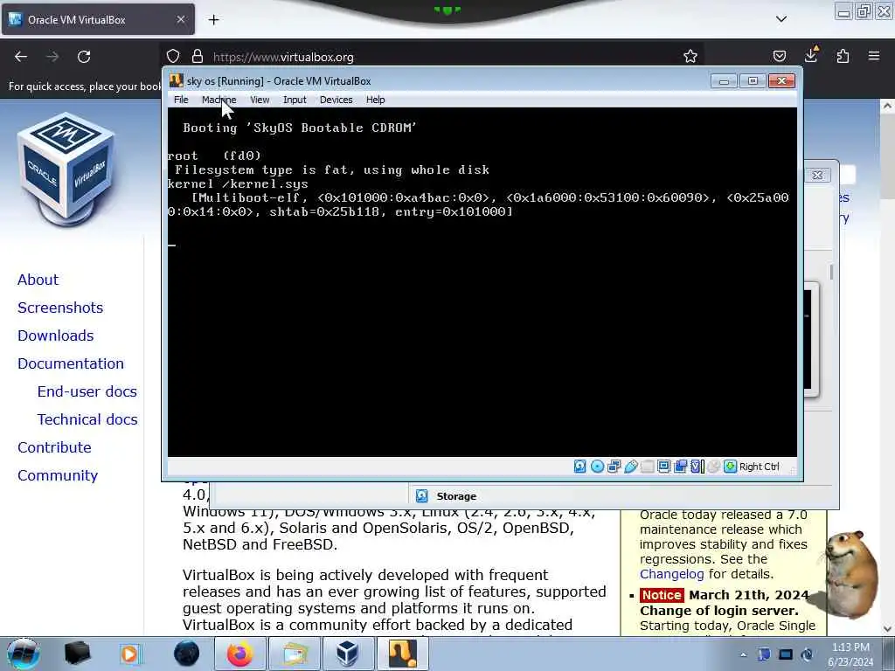Open the file explorer taskbar button

(x=294, y=654)
